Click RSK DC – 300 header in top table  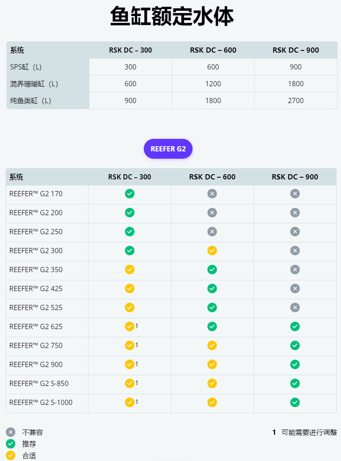tap(130, 50)
